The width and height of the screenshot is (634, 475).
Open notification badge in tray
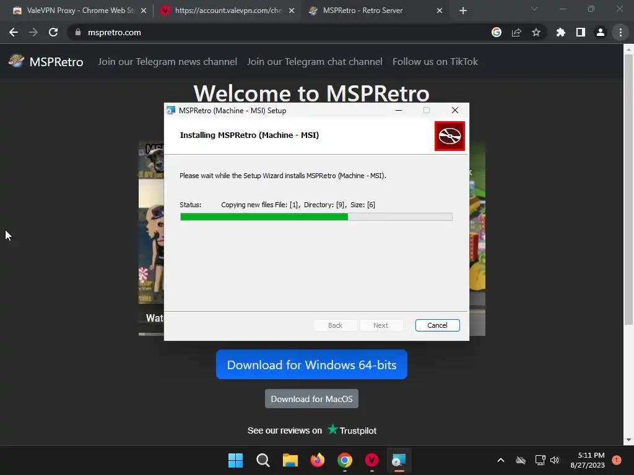(x=617, y=460)
